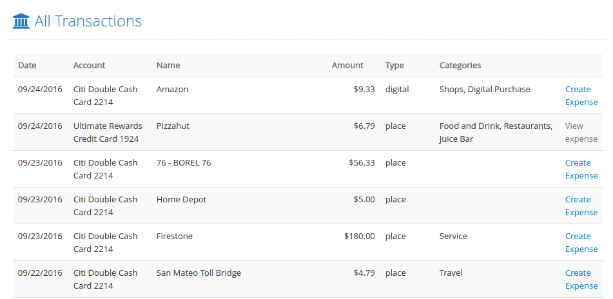Create Expense for Amazon transaction
613x299 pixels.
click(581, 96)
